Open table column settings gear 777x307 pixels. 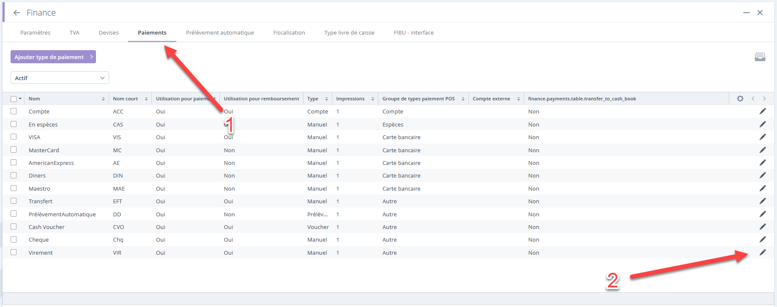coord(740,99)
